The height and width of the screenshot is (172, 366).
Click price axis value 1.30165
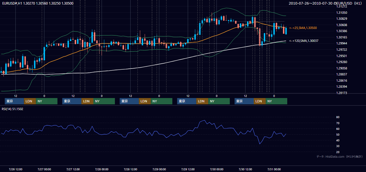pyautogui.click(x=342, y=37)
